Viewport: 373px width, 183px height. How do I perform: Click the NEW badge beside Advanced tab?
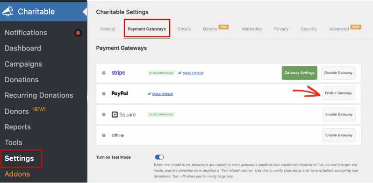pyautogui.click(x=356, y=27)
